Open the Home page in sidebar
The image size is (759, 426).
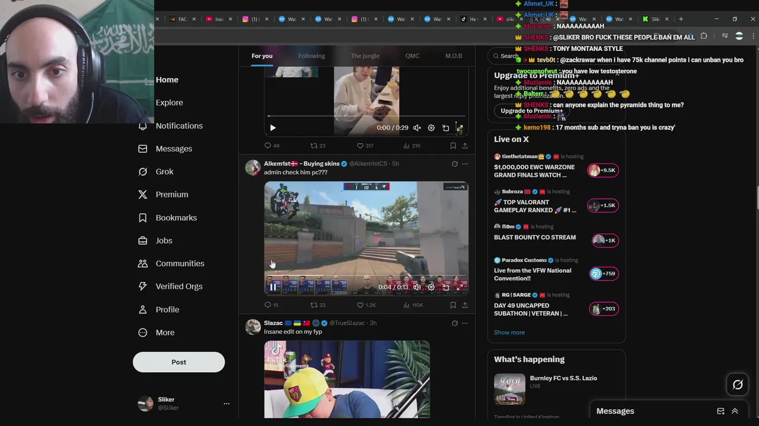point(167,80)
